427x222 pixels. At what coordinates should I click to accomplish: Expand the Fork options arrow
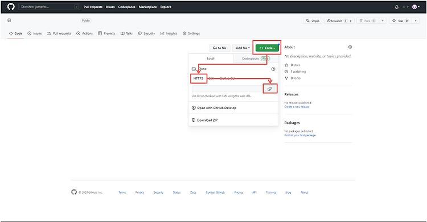coord(383,20)
